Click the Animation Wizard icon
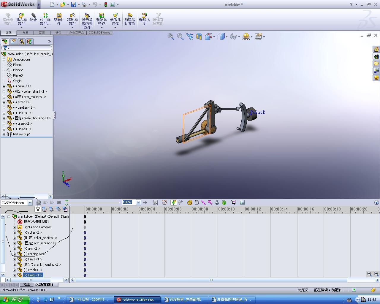Screen dimensions: 380x304 point(164,202)
